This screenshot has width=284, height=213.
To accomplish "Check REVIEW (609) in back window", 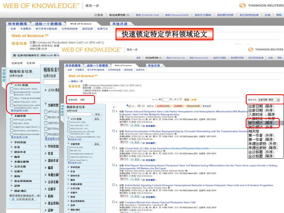I will [x=12, y=123].
